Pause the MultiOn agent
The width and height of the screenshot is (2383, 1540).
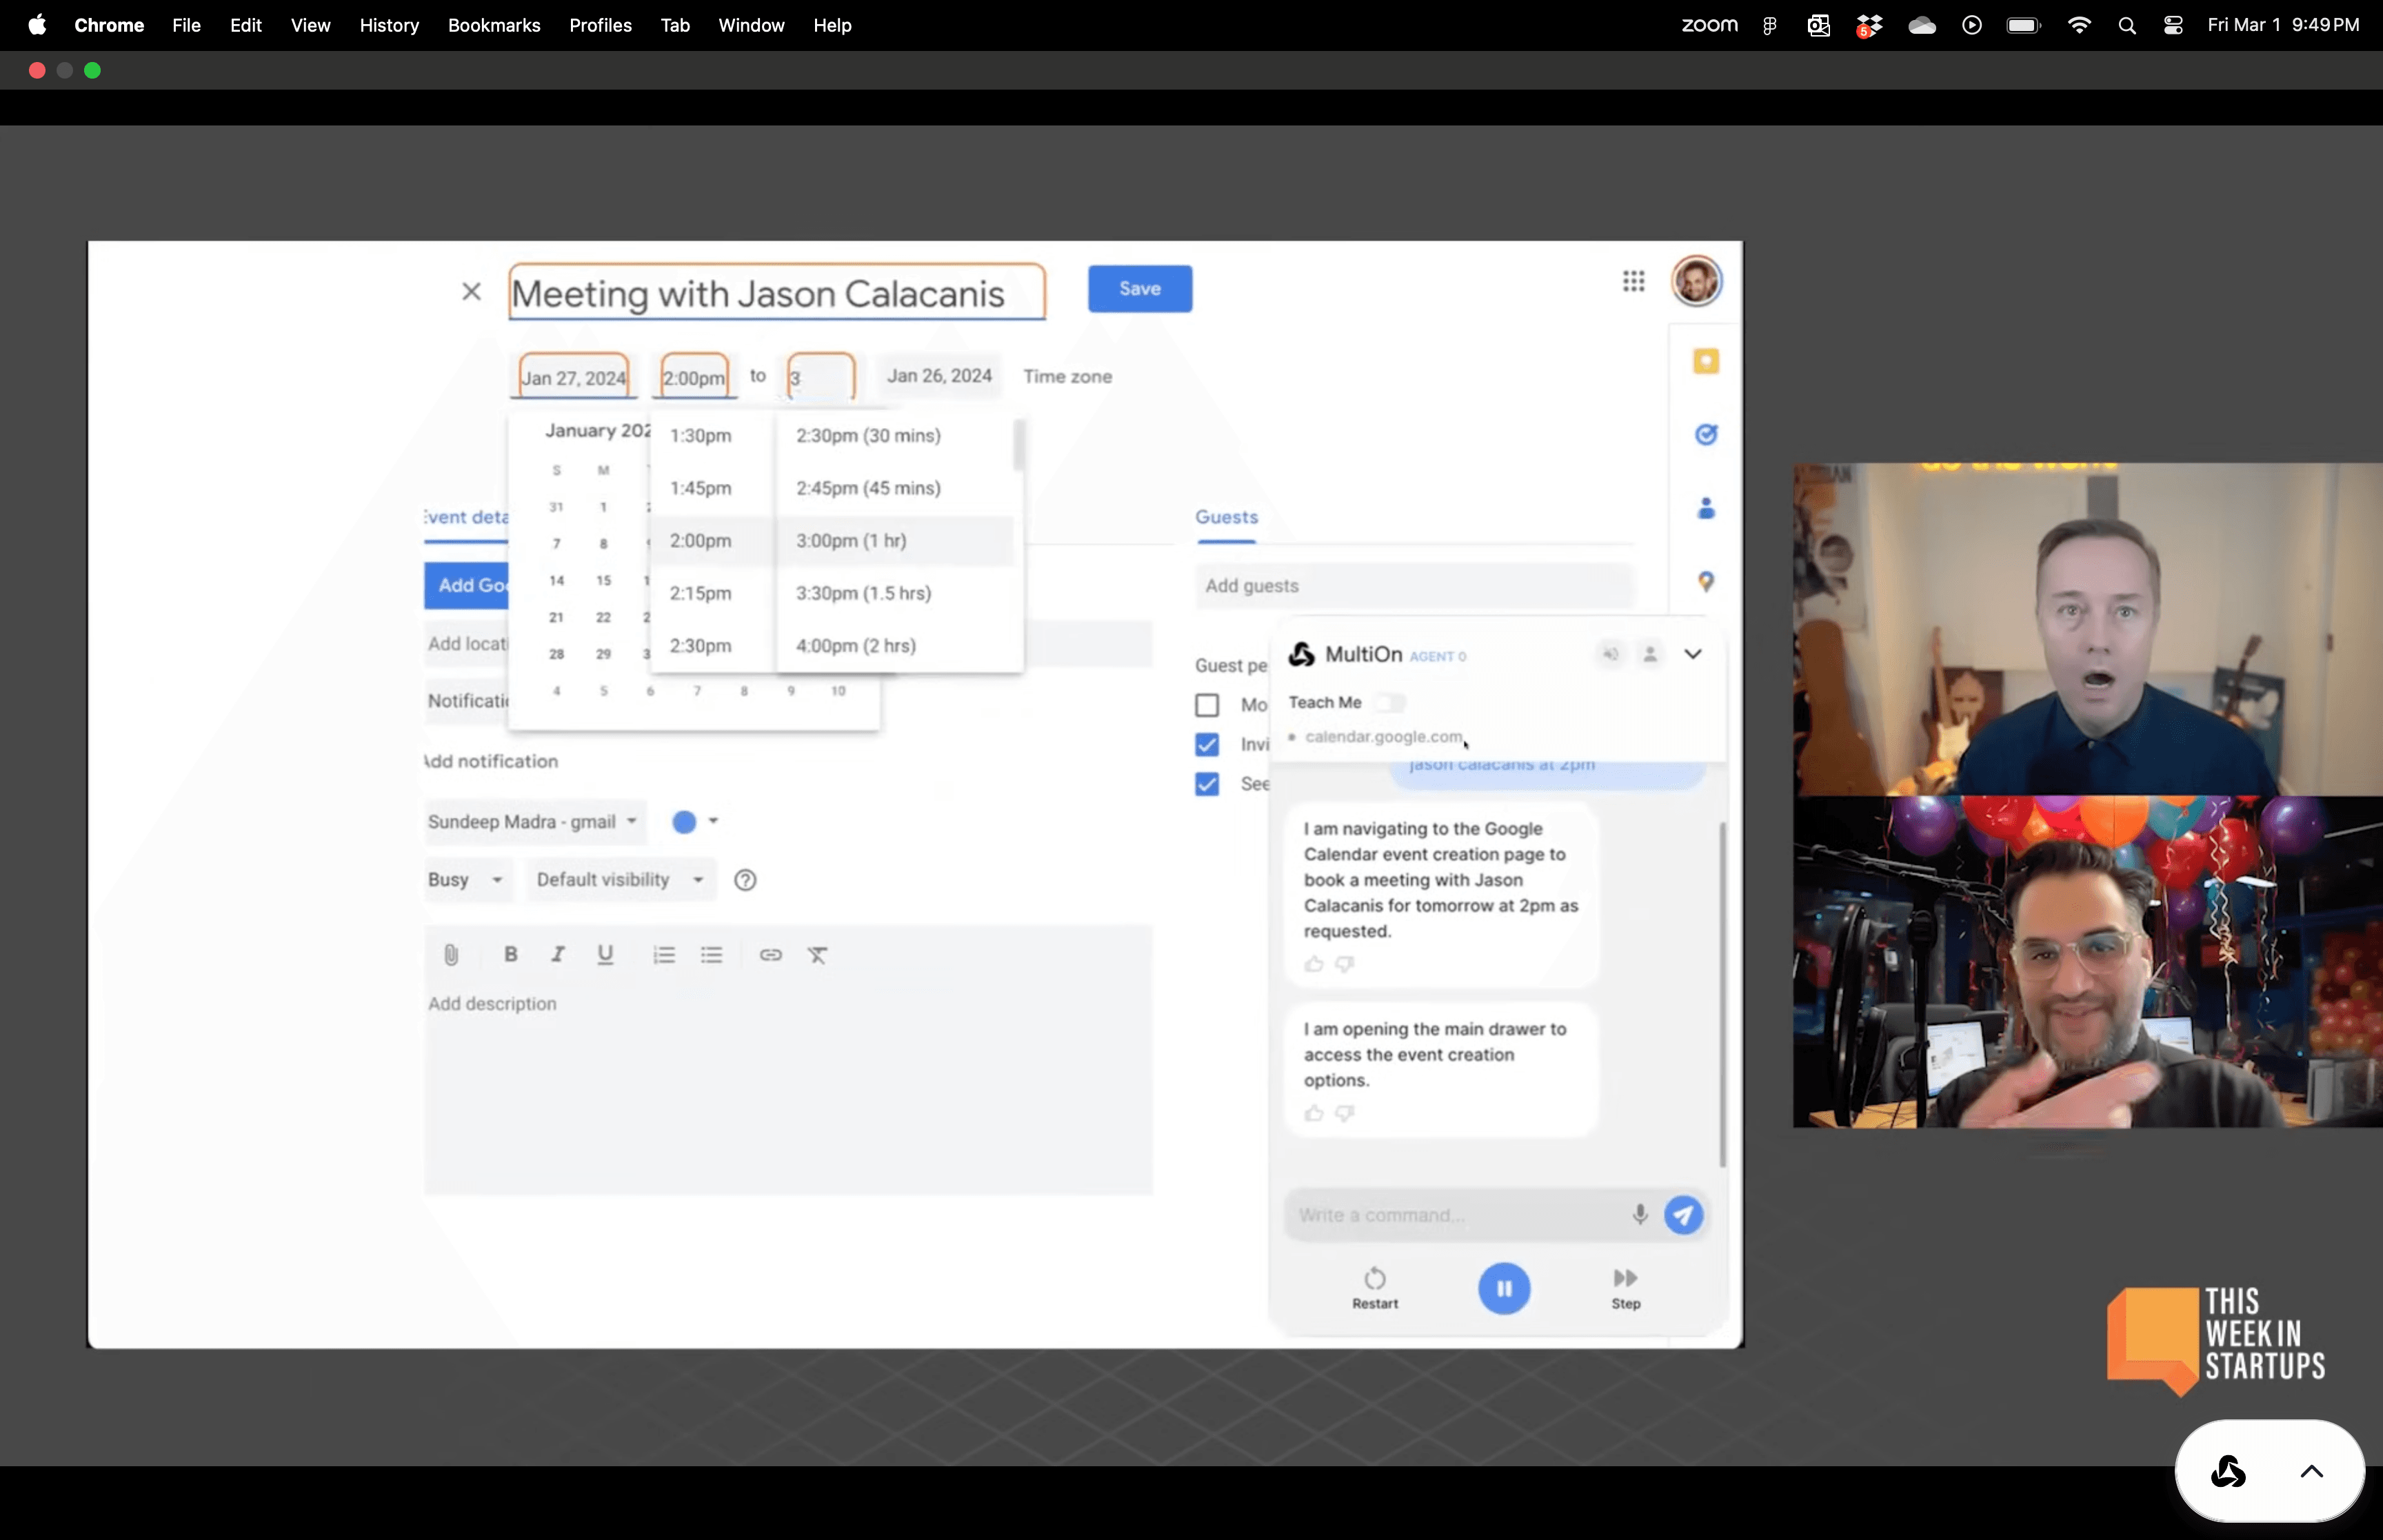click(1504, 1288)
